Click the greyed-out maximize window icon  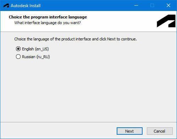click(x=152, y=5)
